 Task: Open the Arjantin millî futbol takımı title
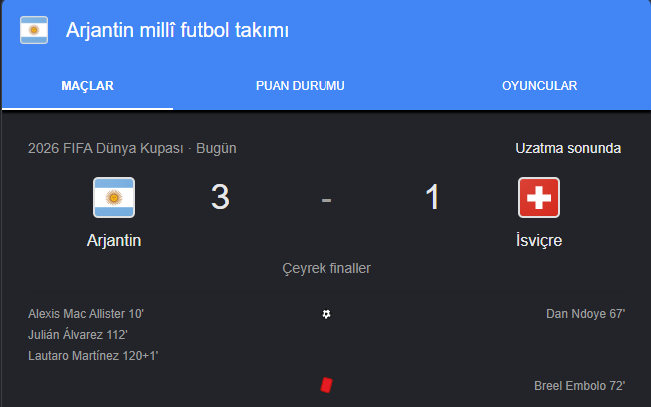(177, 30)
